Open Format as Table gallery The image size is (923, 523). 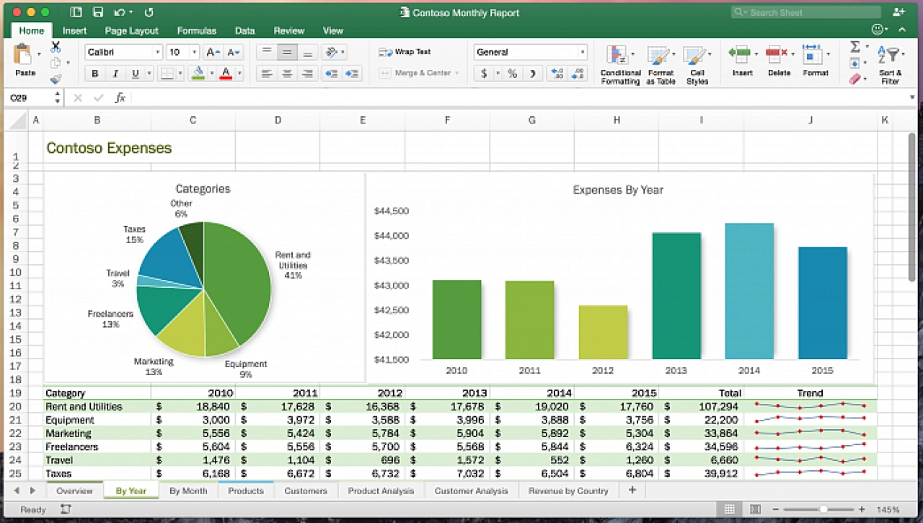pos(660,65)
